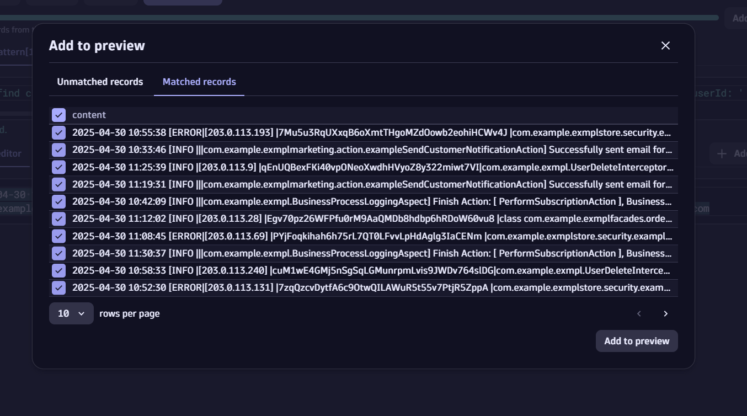Click the Add to preview button
The image size is (747, 416).
tap(637, 341)
